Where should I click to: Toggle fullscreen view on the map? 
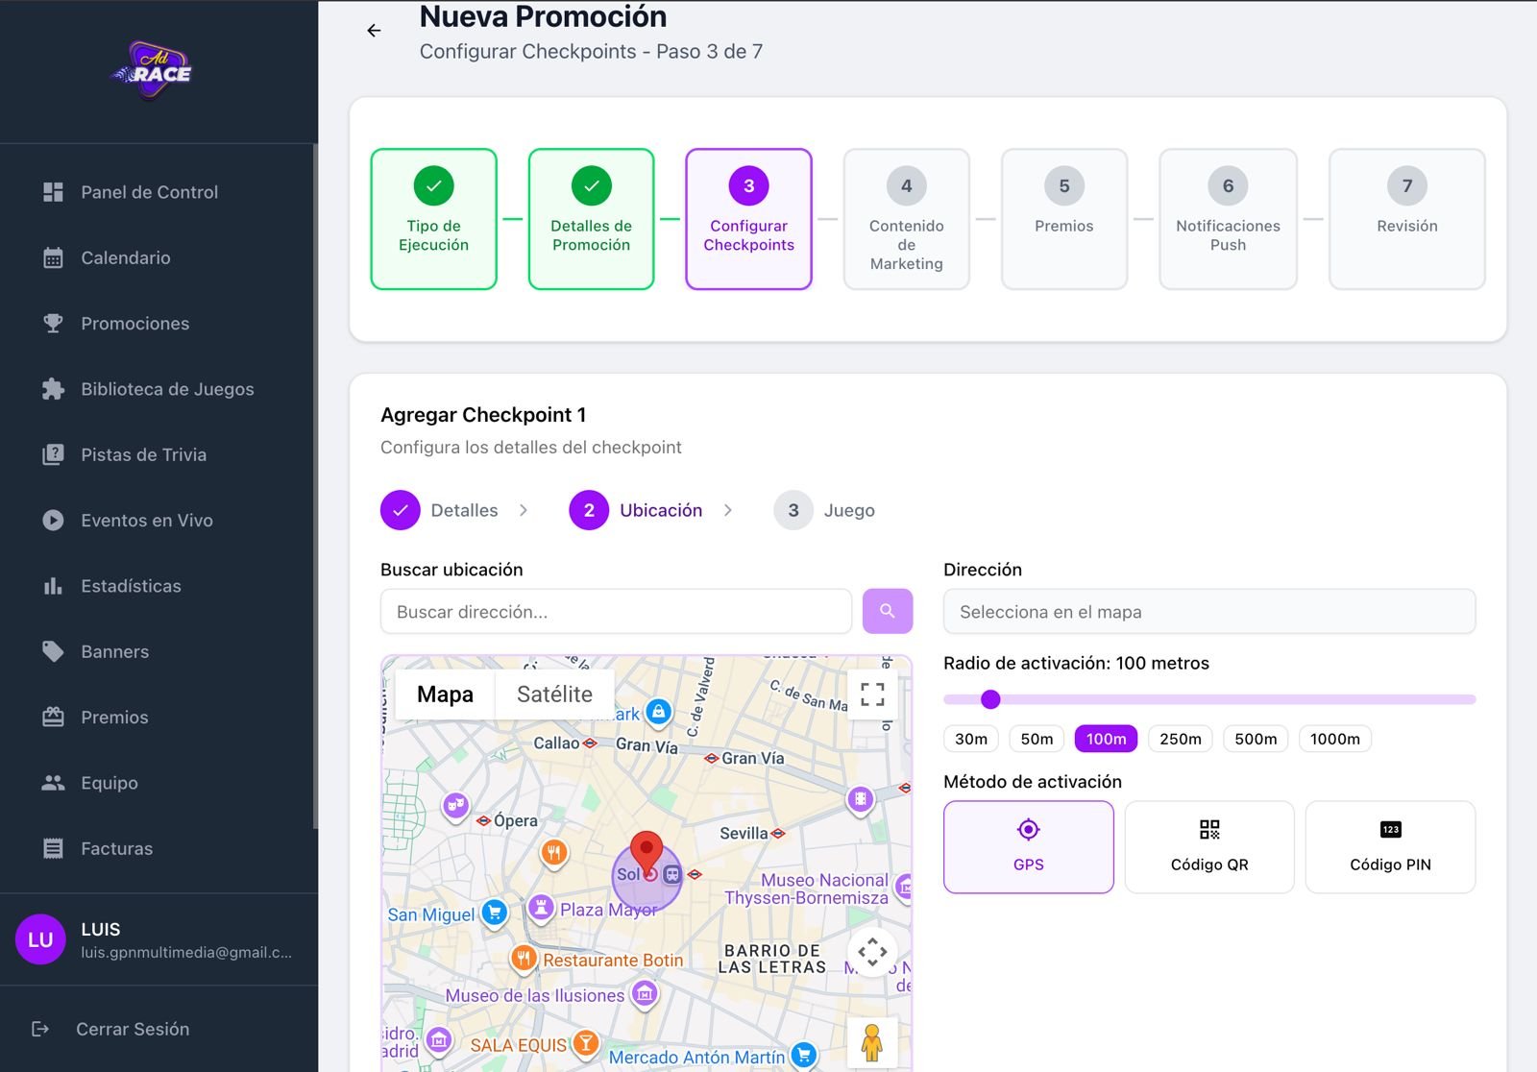point(872,694)
